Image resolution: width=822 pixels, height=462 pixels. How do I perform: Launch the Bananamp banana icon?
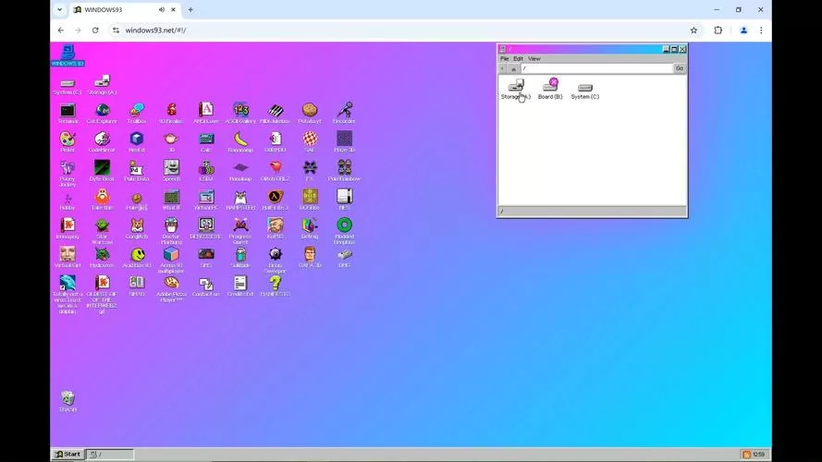coord(240,142)
